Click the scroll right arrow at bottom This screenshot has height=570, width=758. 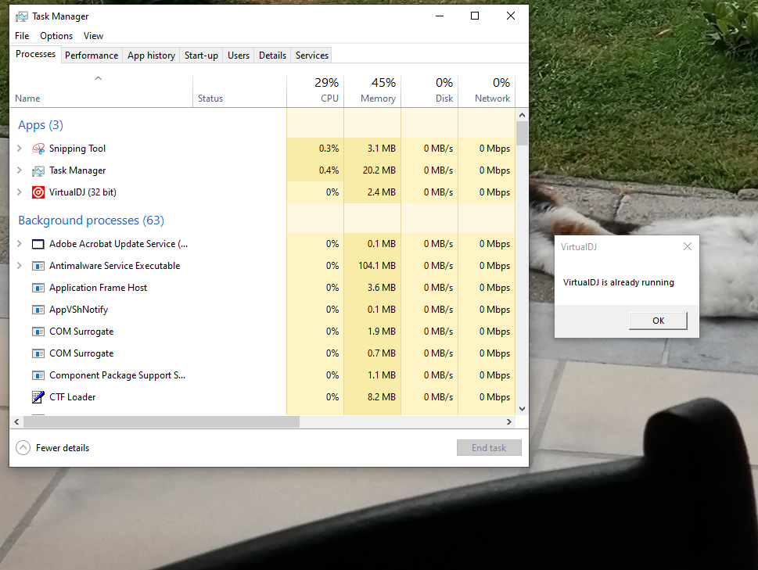[509, 421]
